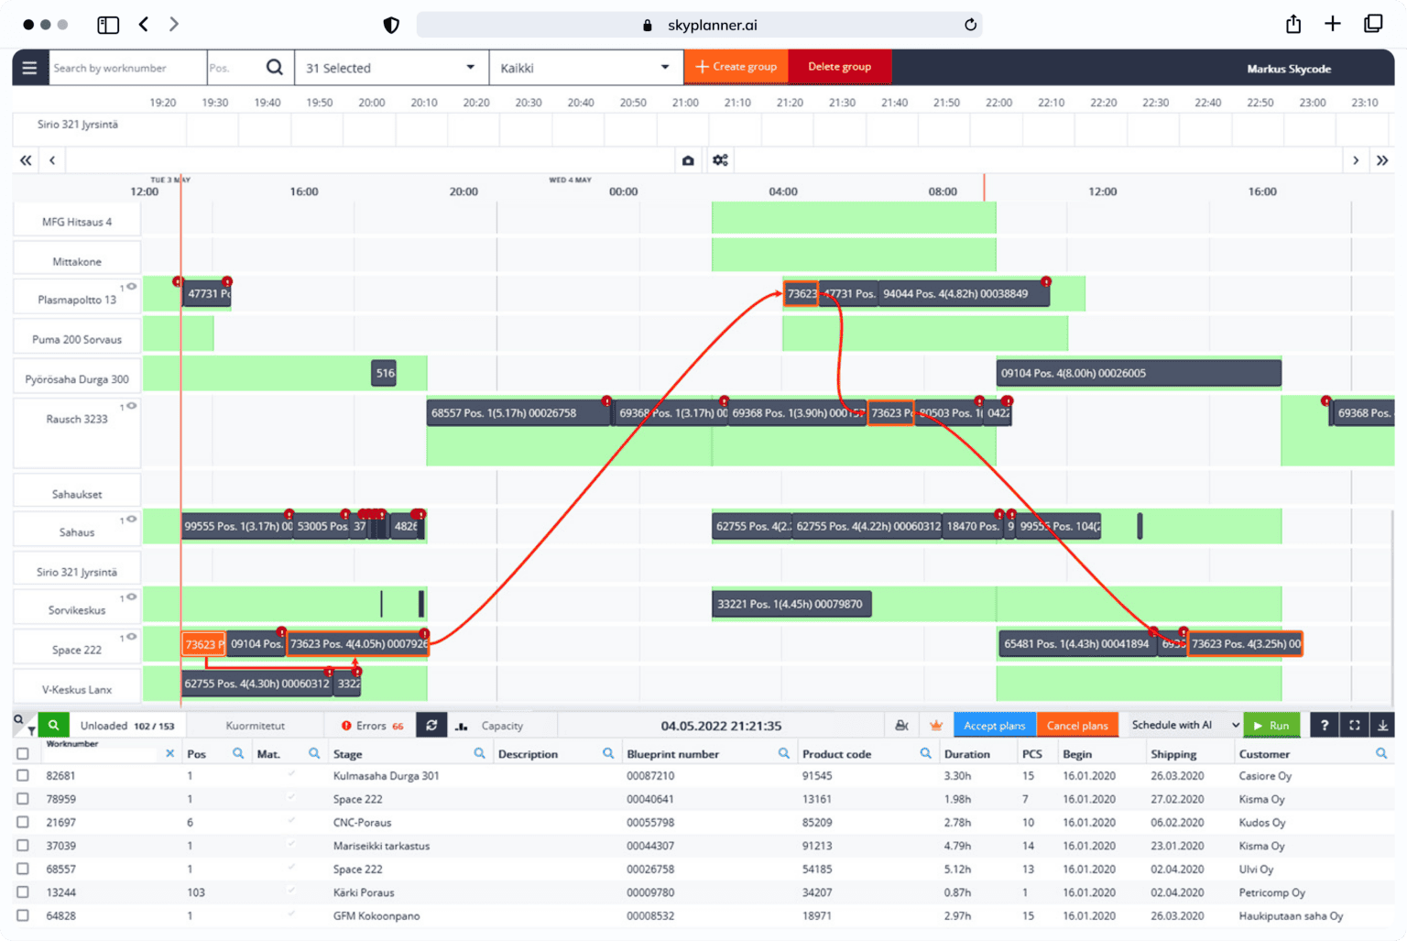Viewport: 1407px width, 941px height.
Task: Check the checkbox for worknumber 82681
Action: coord(23,775)
